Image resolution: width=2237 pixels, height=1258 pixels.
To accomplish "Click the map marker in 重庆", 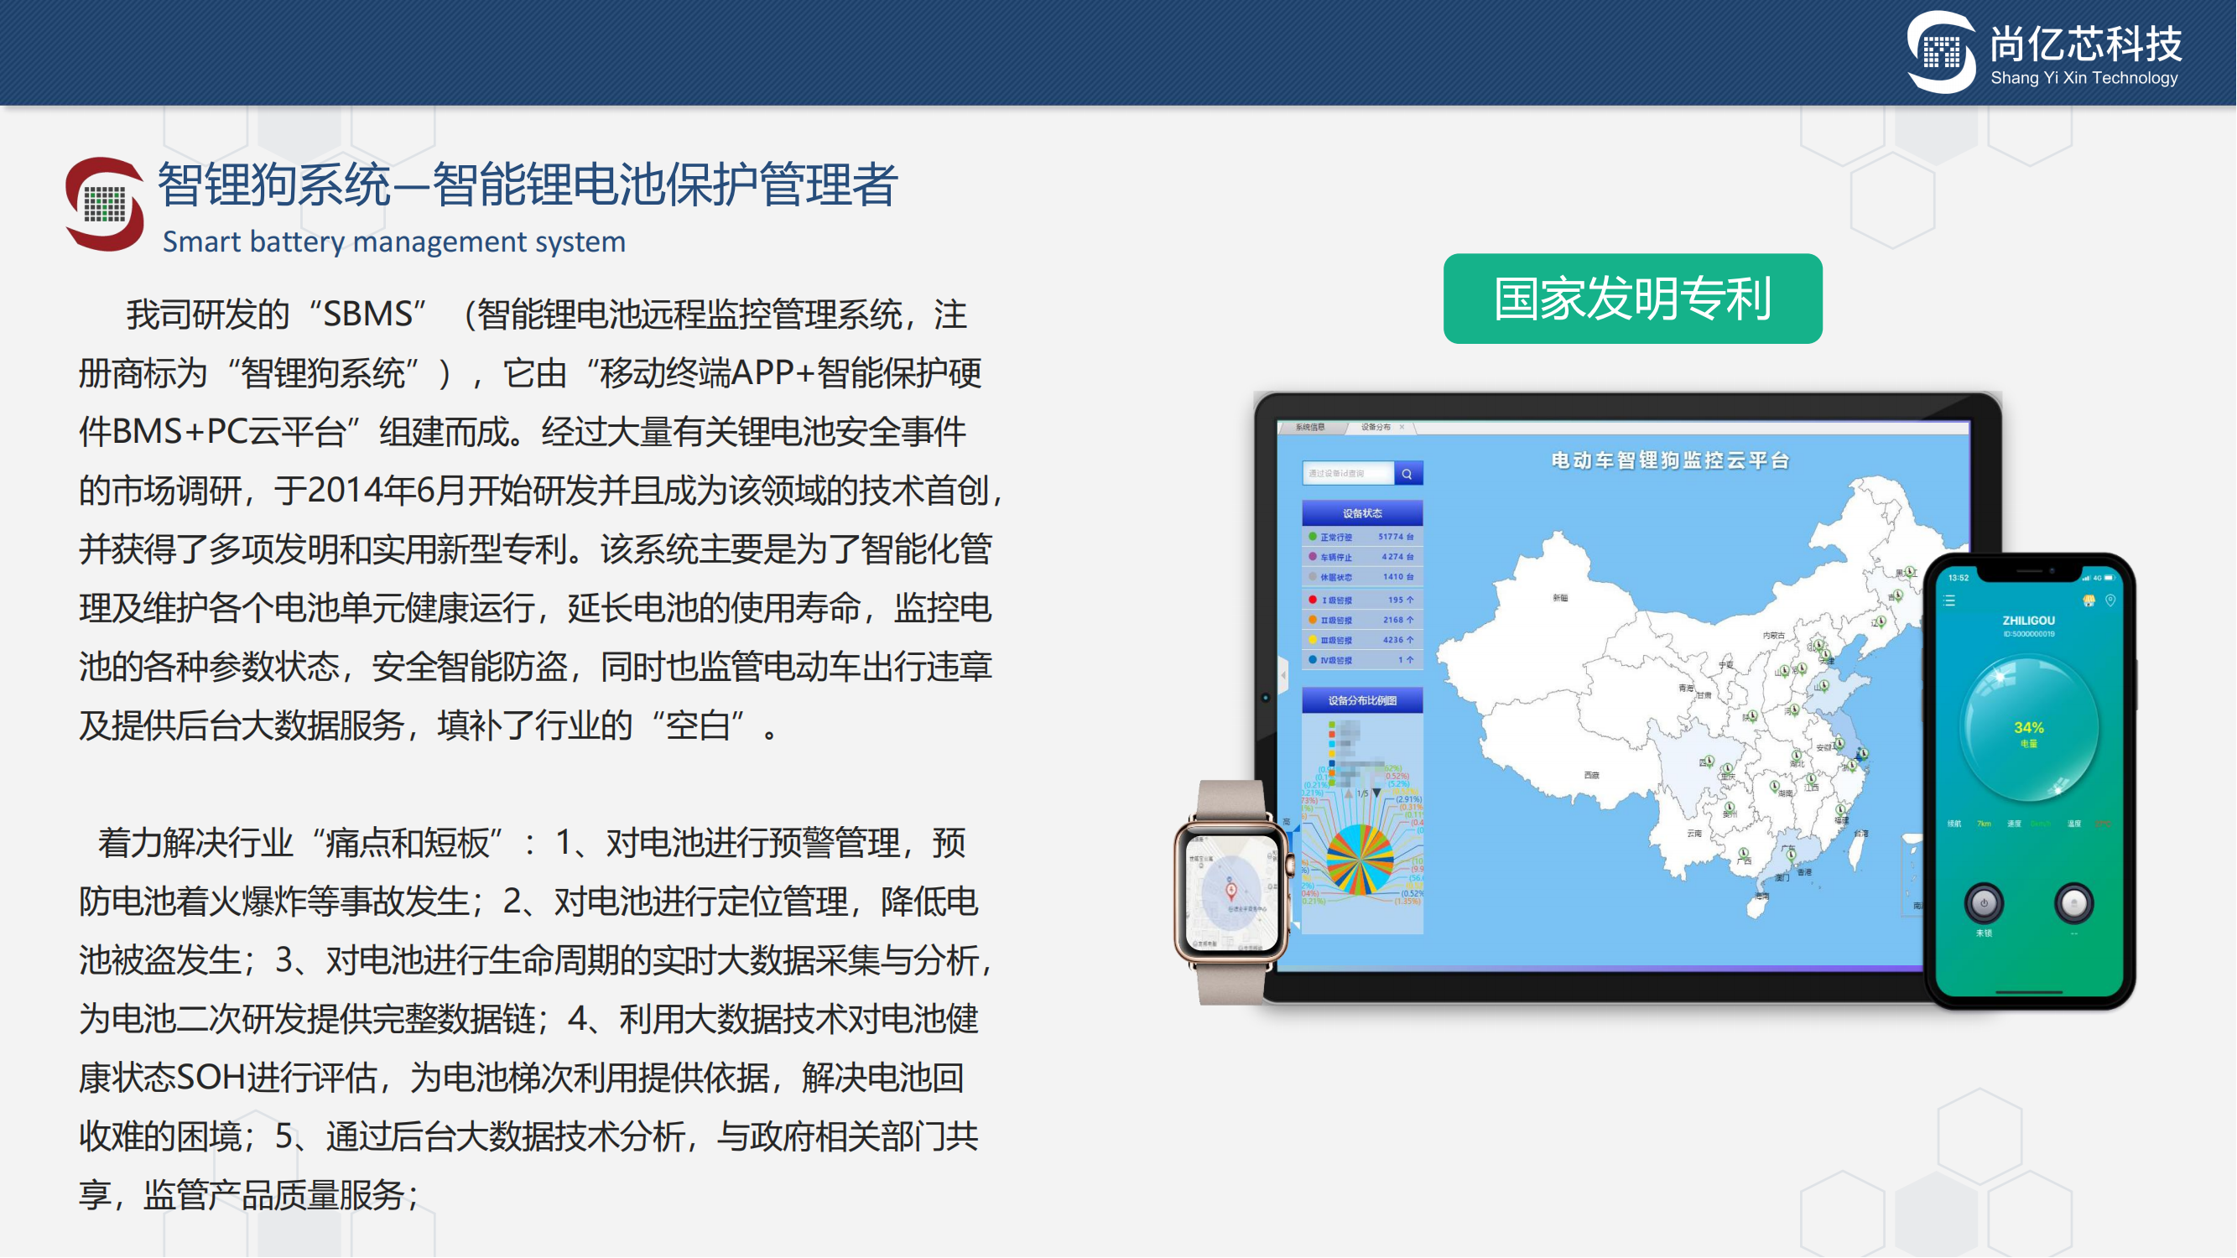I will coord(1728,769).
